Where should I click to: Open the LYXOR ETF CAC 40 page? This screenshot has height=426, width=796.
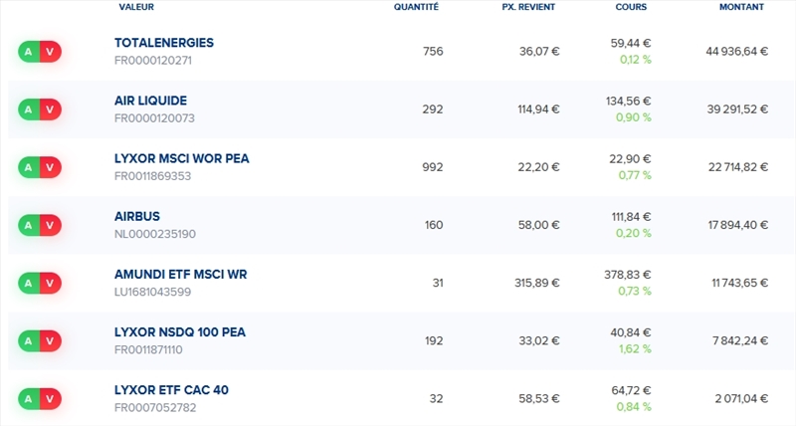pos(171,389)
